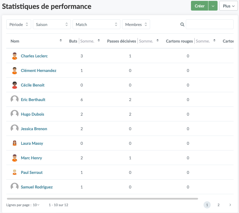The height and width of the screenshot is (213, 239).
Task: Click the search magnifier icon
Action: tap(182, 25)
